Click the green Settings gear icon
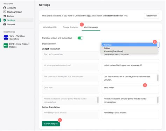The height and width of the screenshot is (131, 166). click(x=5, y=20)
